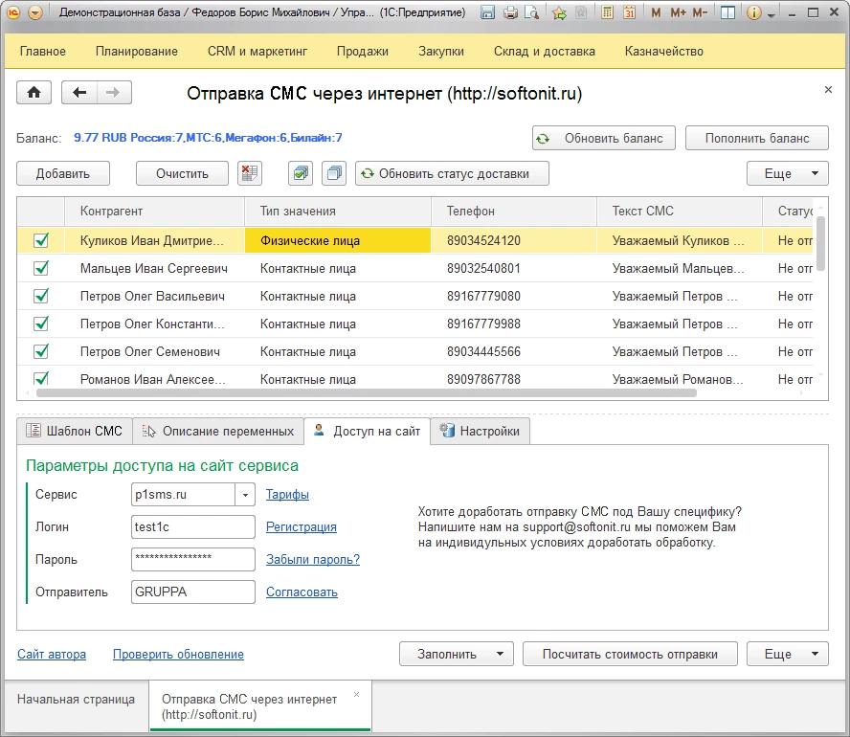
Task: Click into the Логин input field
Action: 192,527
